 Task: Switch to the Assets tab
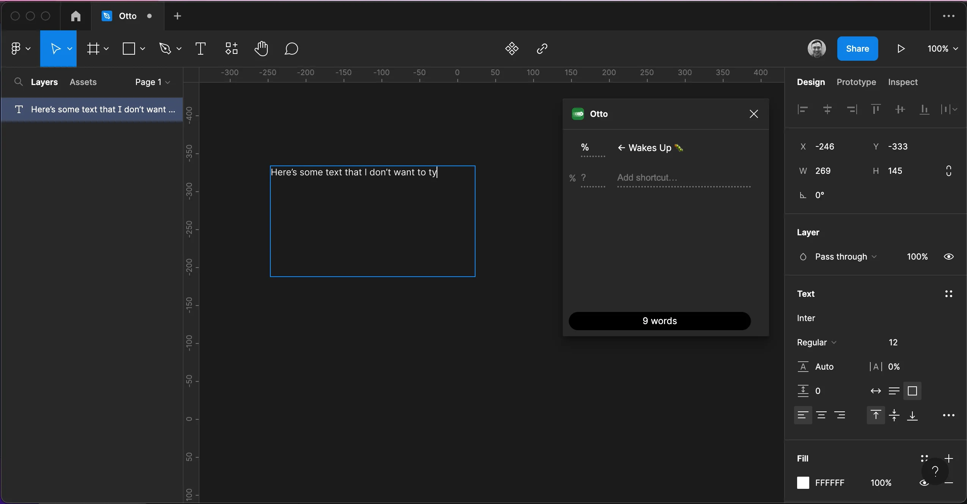click(x=83, y=82)
